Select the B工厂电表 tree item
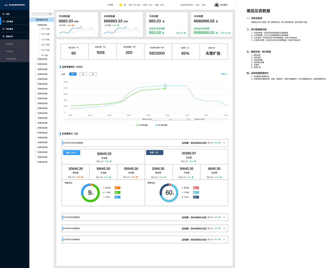This screenshot has width=326, height=268. coord(45,34)
